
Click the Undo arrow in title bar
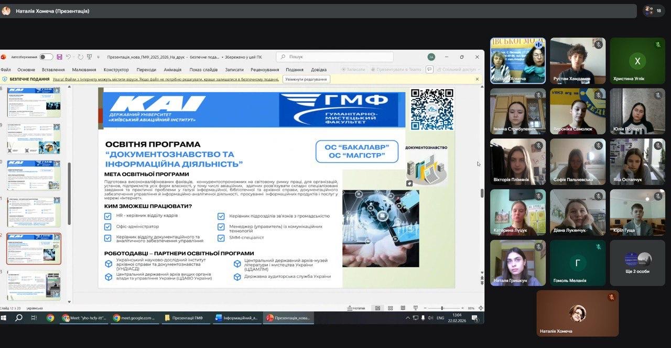click(69, 57)
